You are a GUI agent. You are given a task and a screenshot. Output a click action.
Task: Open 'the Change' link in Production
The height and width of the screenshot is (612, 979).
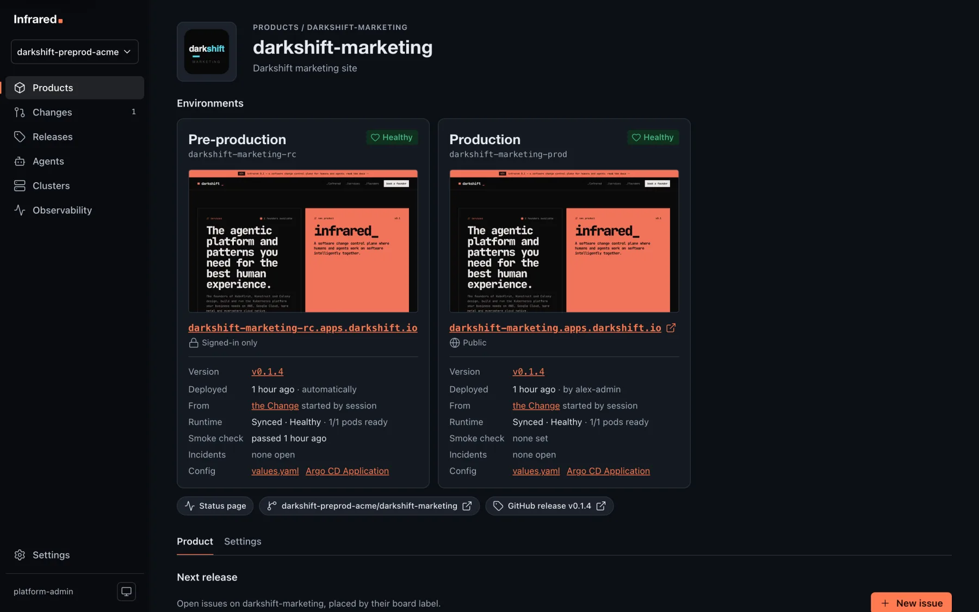(536, 405)
